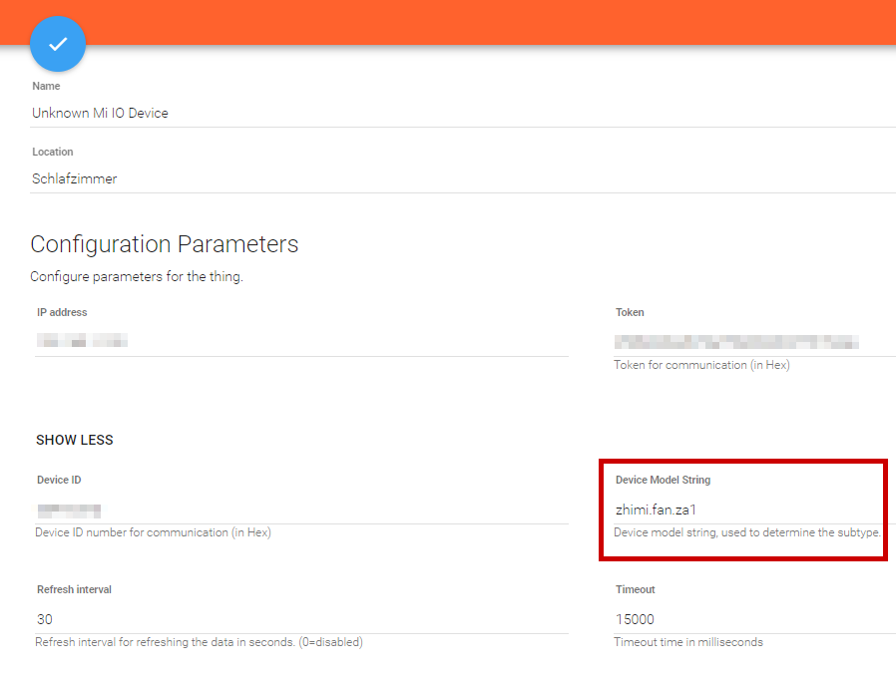
Task: Click the 'Device Model String' label
Action: click(663, 480)
